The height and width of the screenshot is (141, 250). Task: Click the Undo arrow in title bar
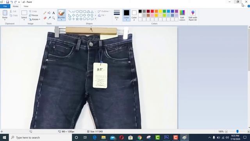pos(12,2)
